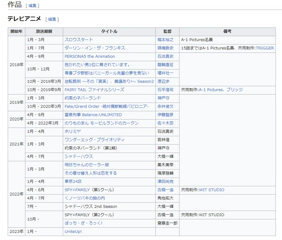Click the 開始年 column header
Viewport: 282px width, 240px height.
(16, 32)
